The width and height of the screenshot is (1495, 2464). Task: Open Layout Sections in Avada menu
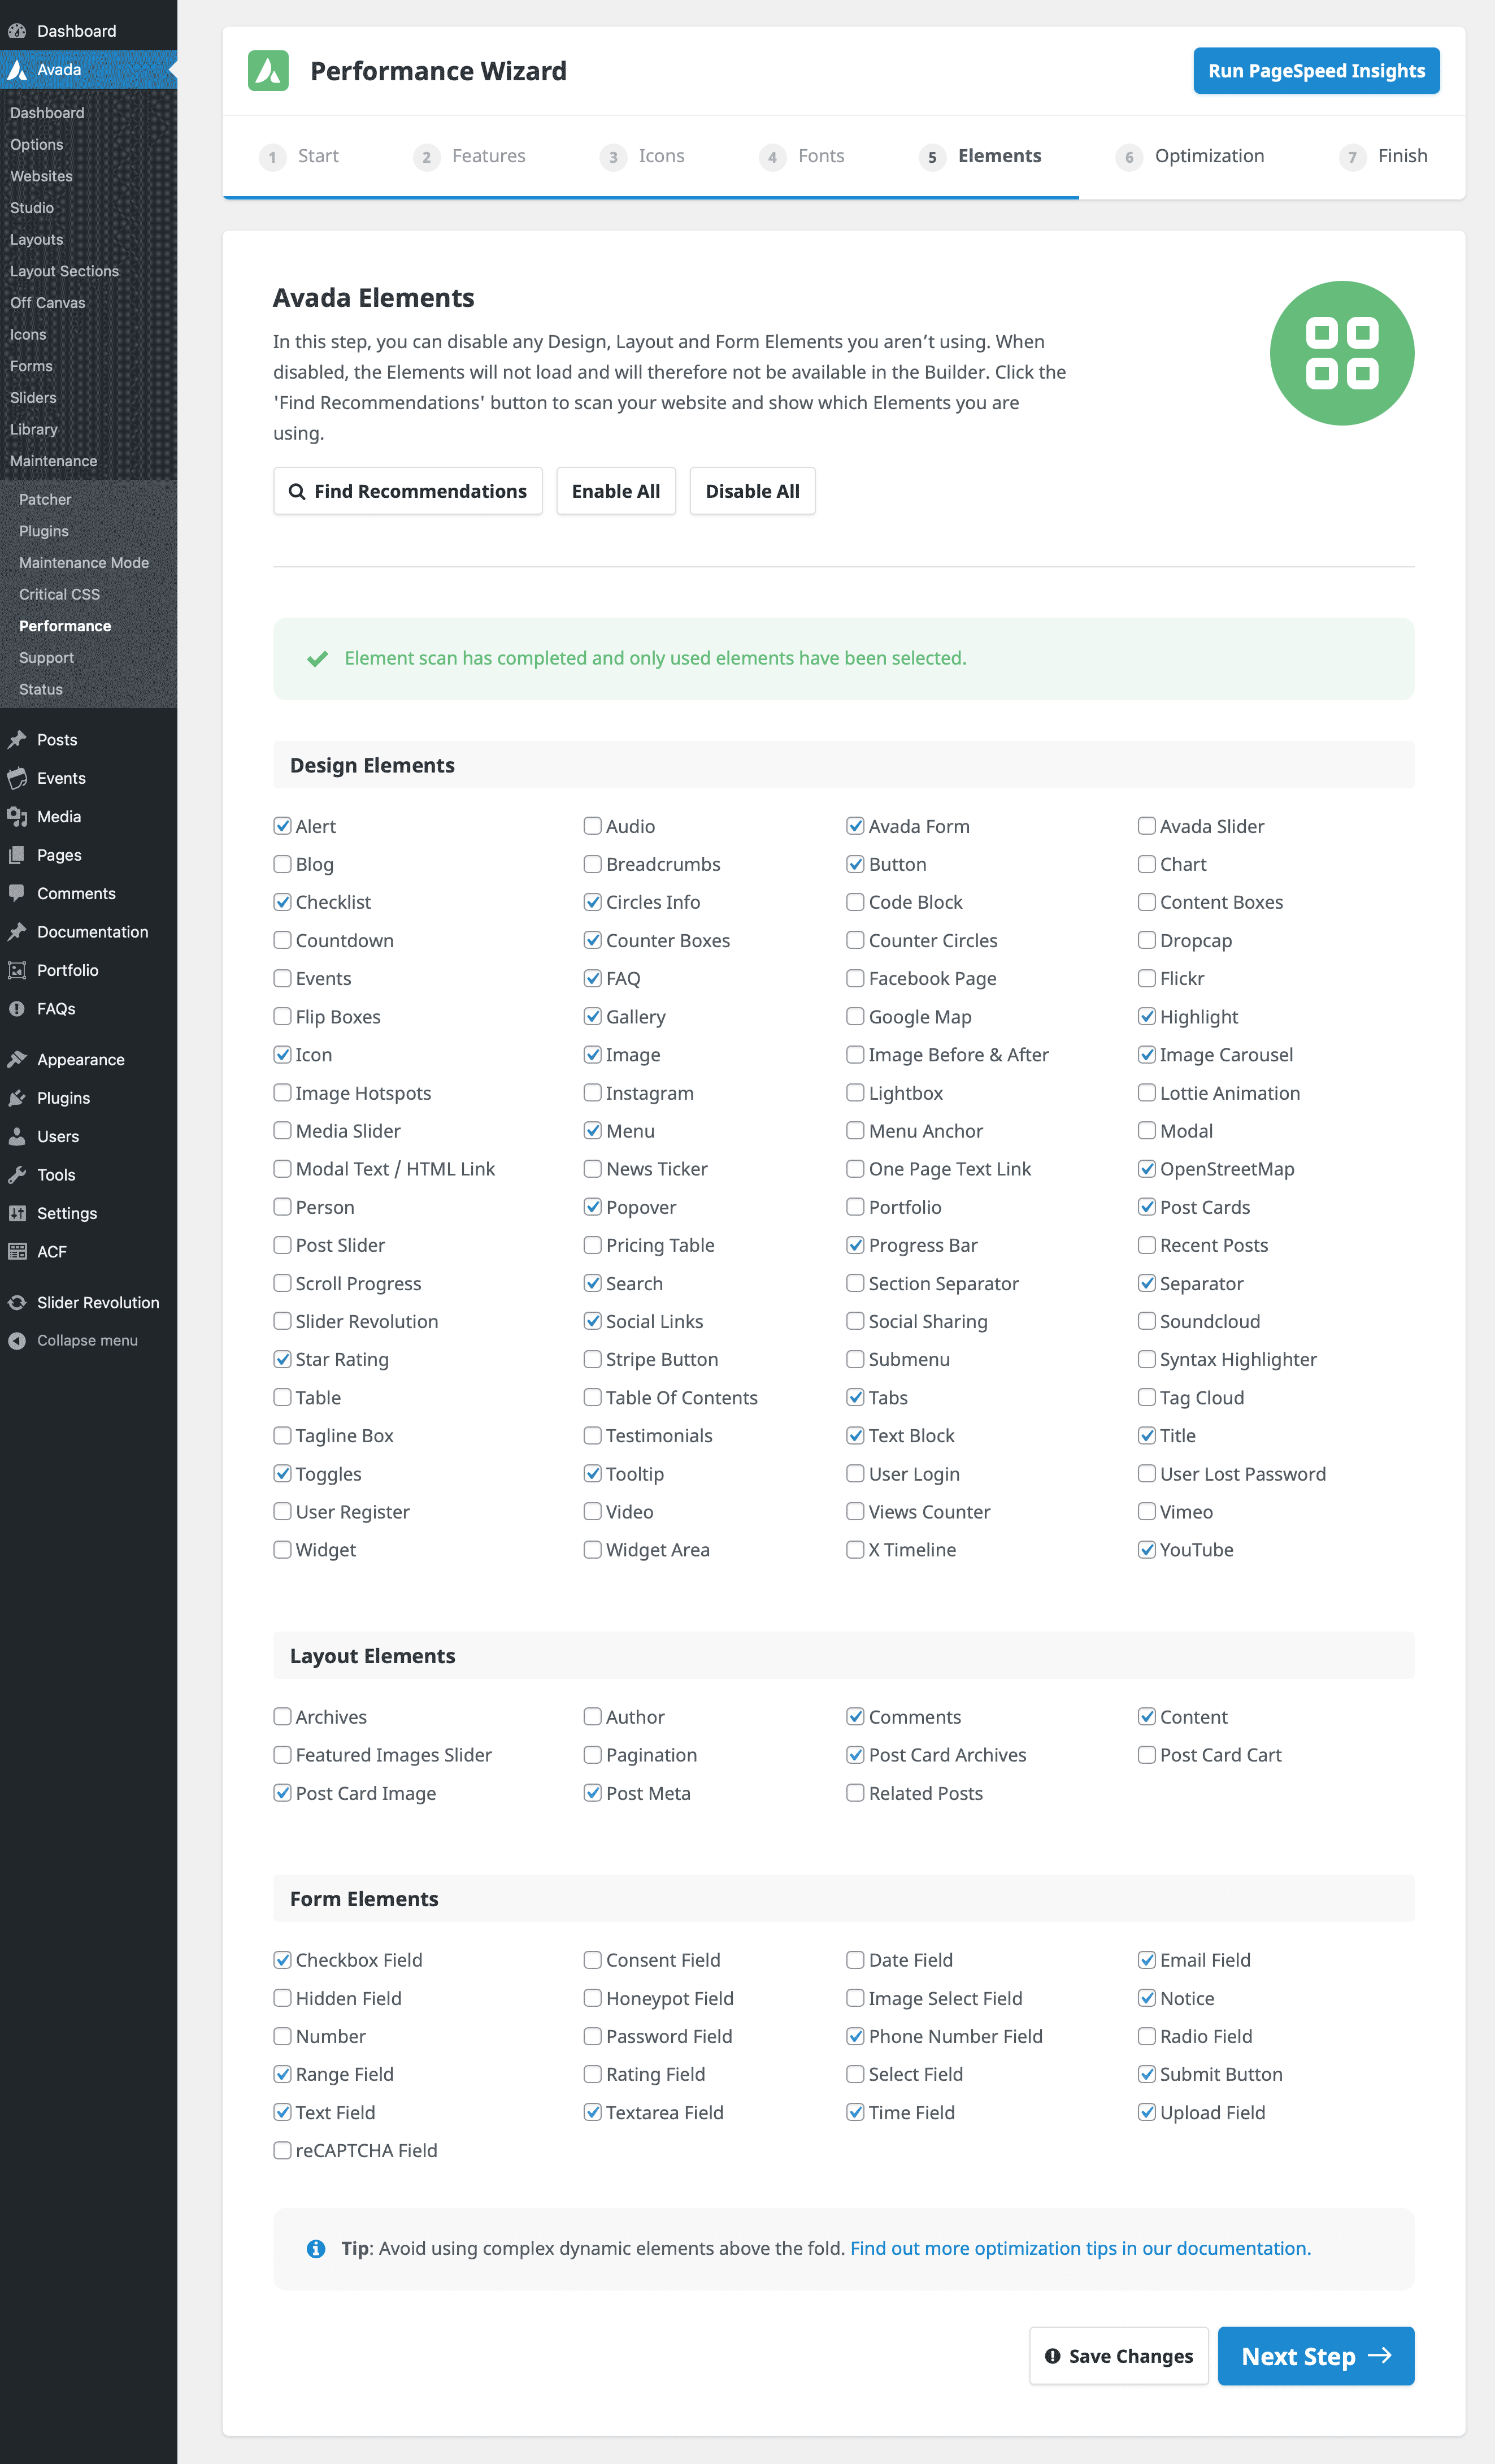coord(64,271)
